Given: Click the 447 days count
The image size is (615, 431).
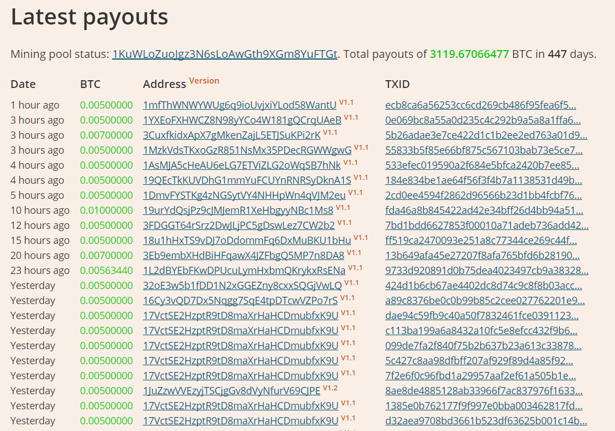Looking at the screenshot, I should click(557, 54).
